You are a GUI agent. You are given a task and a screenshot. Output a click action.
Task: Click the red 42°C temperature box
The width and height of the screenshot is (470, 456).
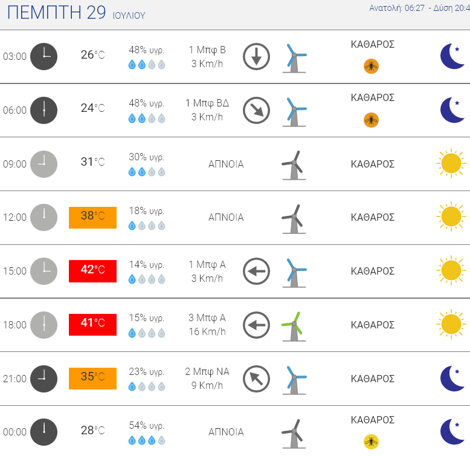92,270
